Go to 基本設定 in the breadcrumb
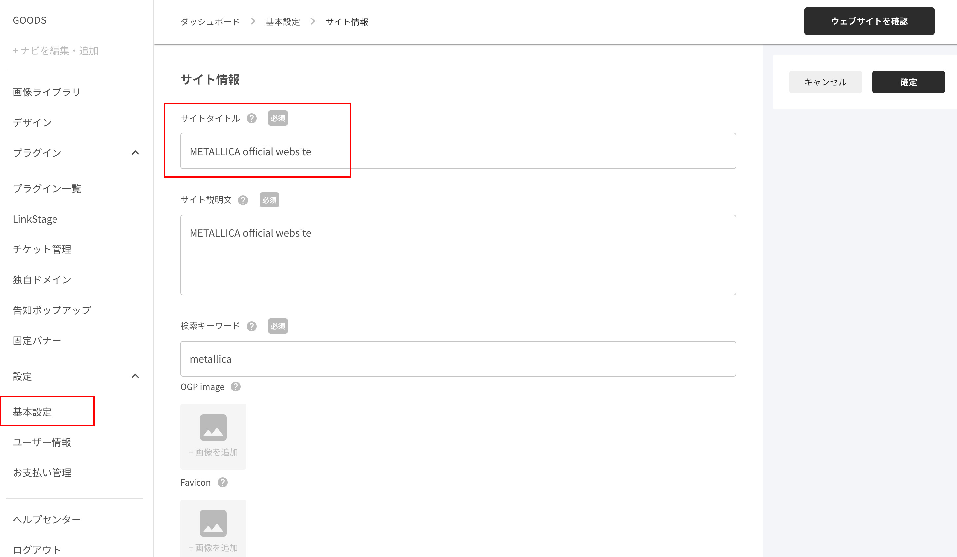 tap(283, 22)
